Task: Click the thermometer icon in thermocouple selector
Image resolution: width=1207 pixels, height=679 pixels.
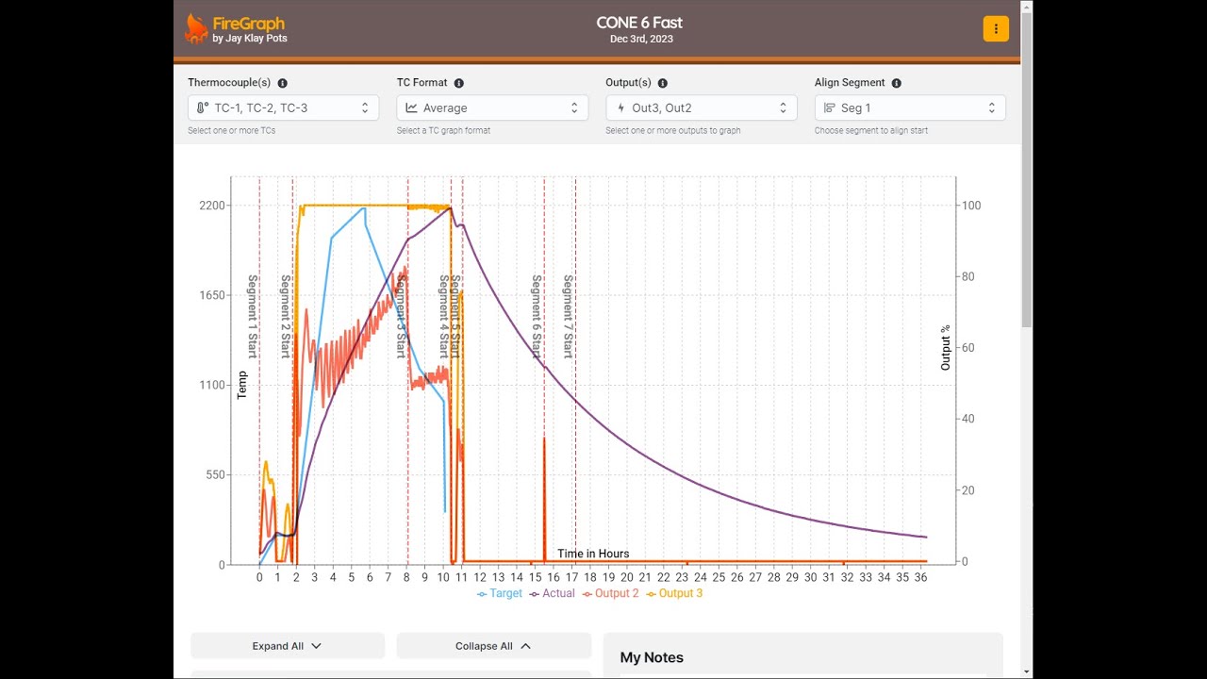Action: (203, 108)
